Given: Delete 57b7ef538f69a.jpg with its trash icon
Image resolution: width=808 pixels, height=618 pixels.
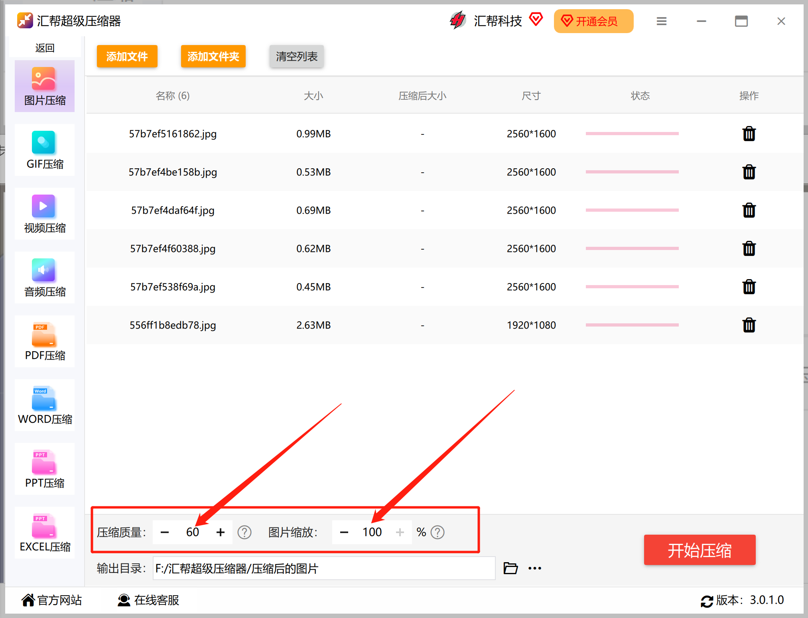Looking at the screenshot, I should click(x=749, y=287).
